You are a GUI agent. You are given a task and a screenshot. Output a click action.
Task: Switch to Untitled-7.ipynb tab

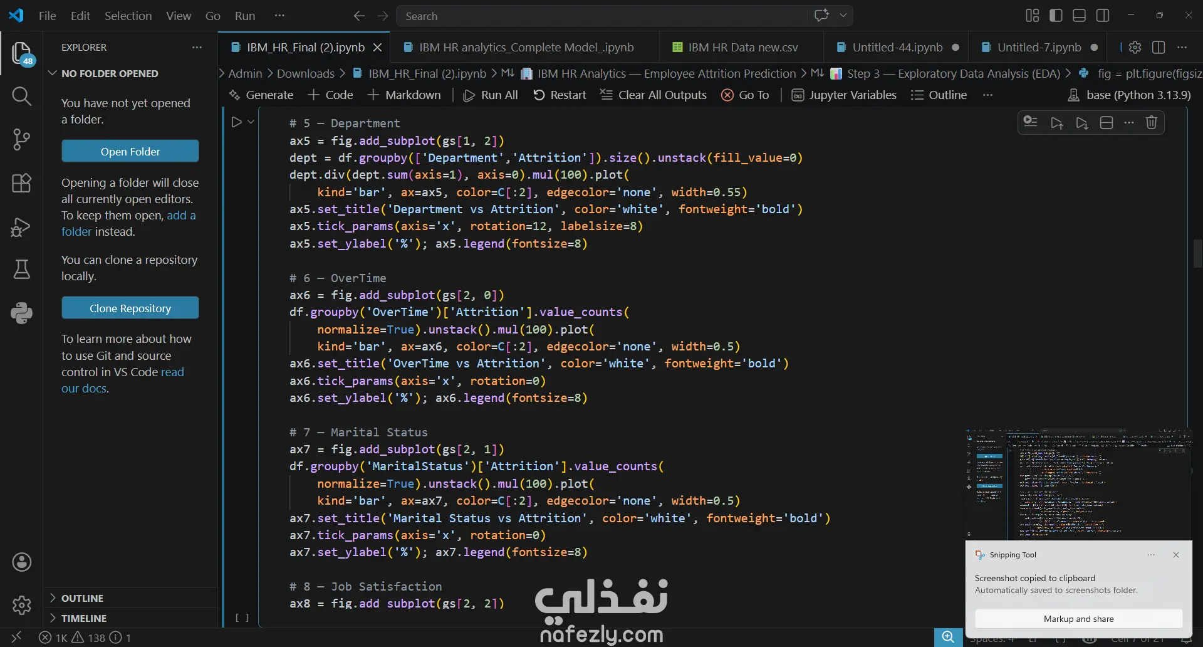point(1038,47)
